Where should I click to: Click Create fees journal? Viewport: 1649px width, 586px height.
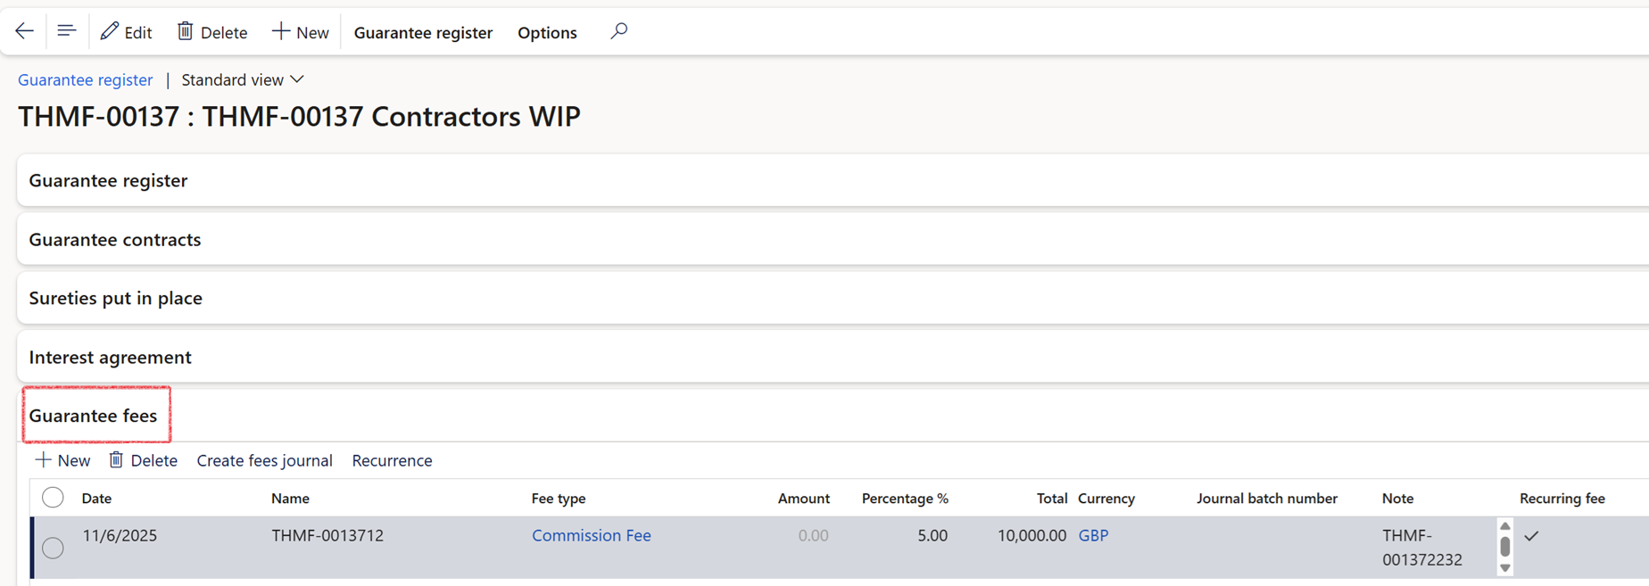click(x=264, y=460)
